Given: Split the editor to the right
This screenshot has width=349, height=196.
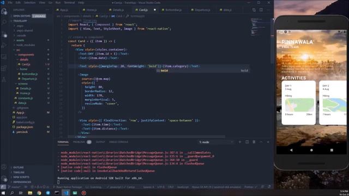Looking at the screenshot, I should pos(261,10).
